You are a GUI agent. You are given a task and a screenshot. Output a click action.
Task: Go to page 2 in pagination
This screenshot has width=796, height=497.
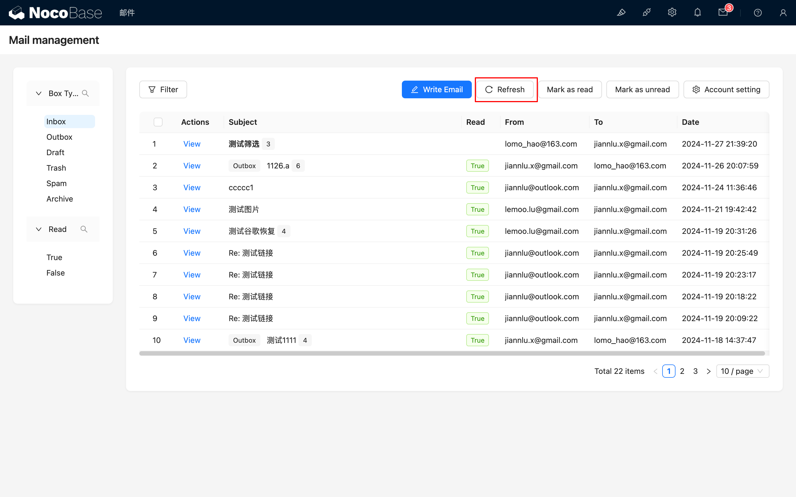(682, 371)
